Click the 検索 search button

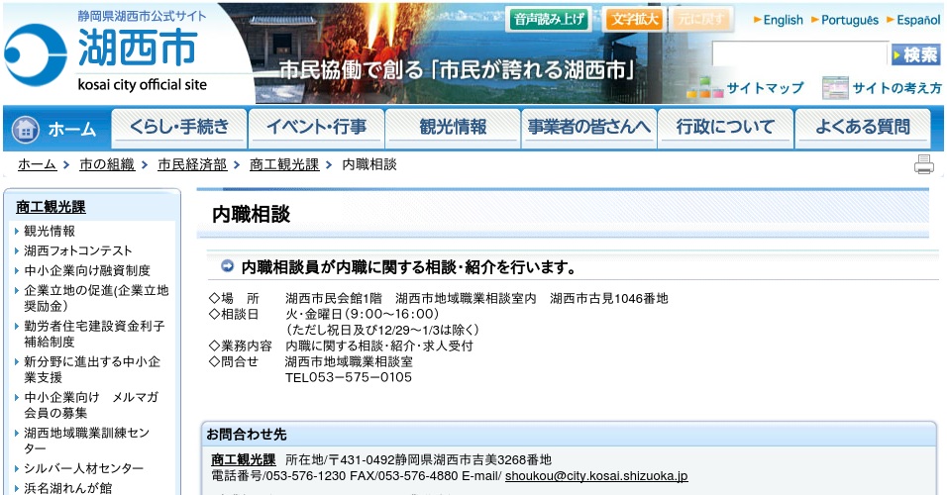[x=915, y=54]
